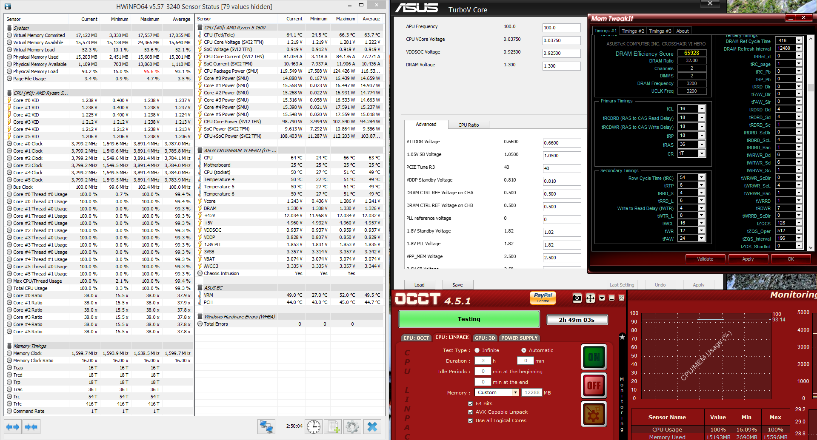Click the Load button in TurboV Core

pos(420,285)
